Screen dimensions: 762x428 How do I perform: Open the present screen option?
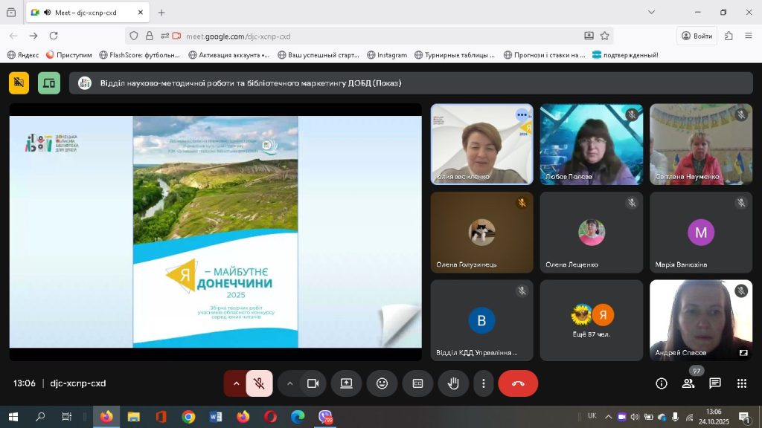tap(346, 383)
